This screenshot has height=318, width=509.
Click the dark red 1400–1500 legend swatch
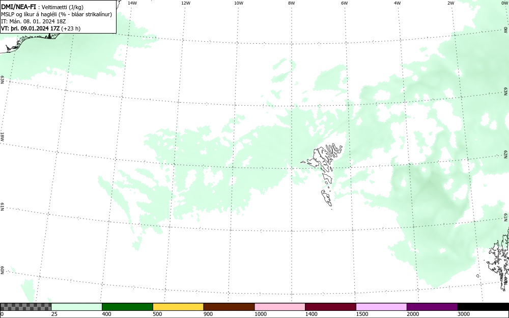[330, 307]
